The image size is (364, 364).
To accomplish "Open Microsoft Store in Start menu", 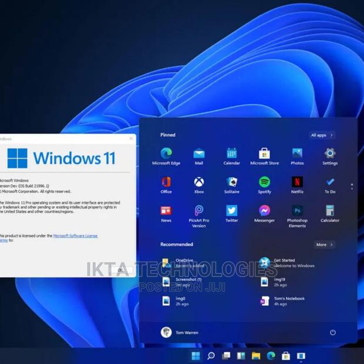I will coord(264,156).
